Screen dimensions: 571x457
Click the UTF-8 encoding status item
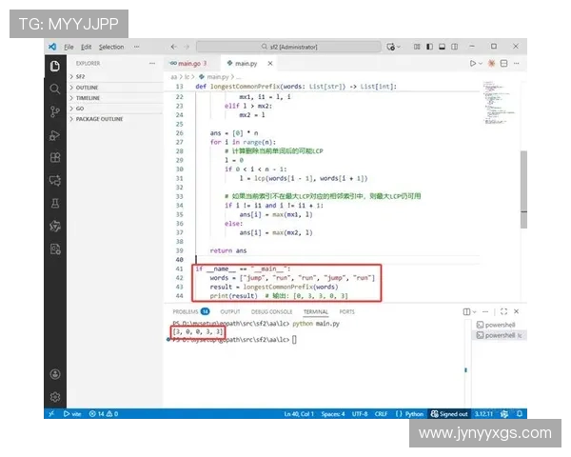click(x=362, y=414)
